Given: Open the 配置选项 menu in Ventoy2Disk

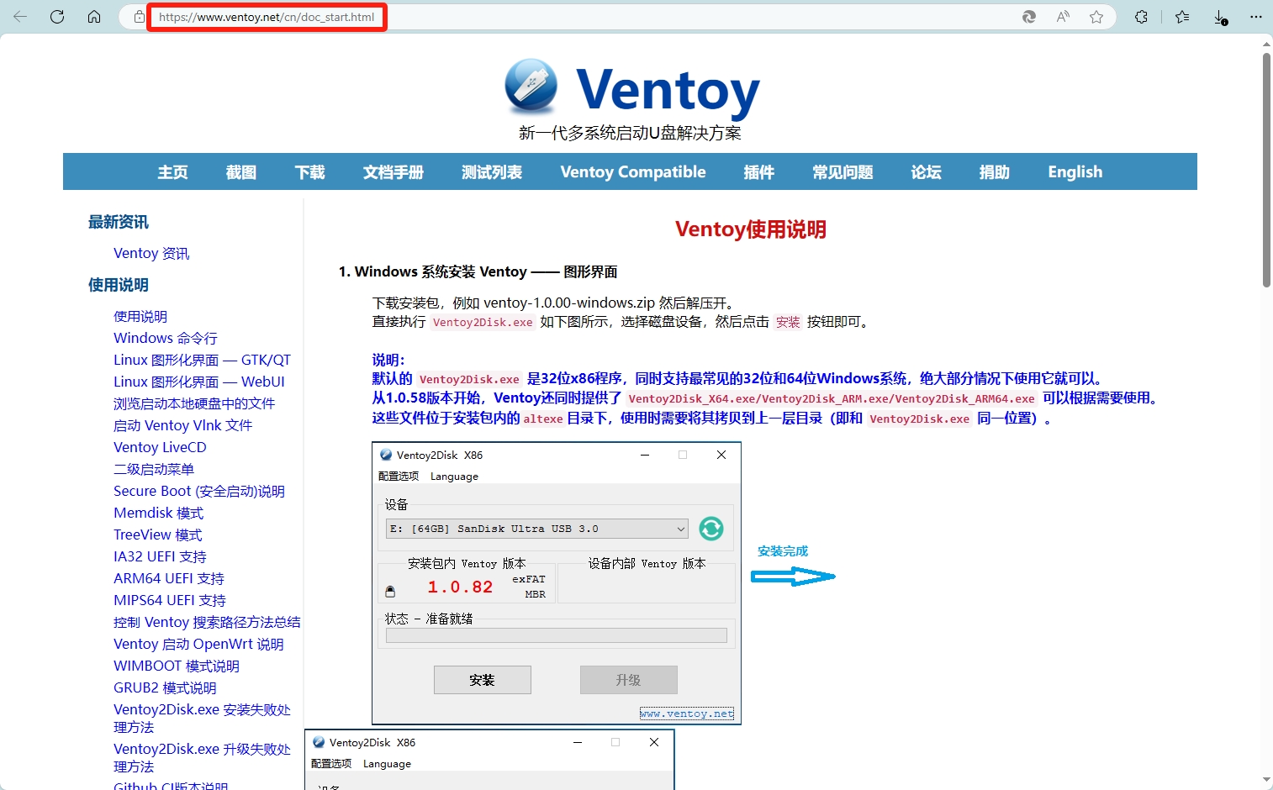Looking at the screenshot, I should pyautogui.click(x=398, y=476).
